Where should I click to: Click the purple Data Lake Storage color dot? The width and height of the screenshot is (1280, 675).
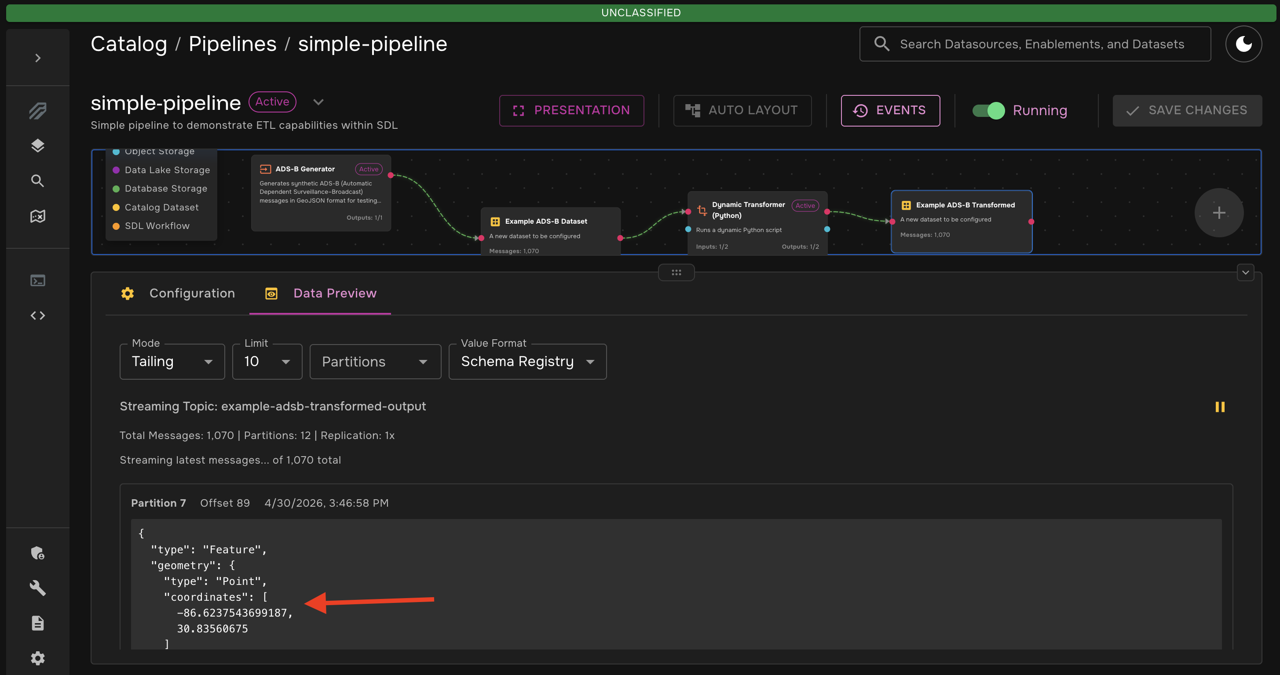116,170
